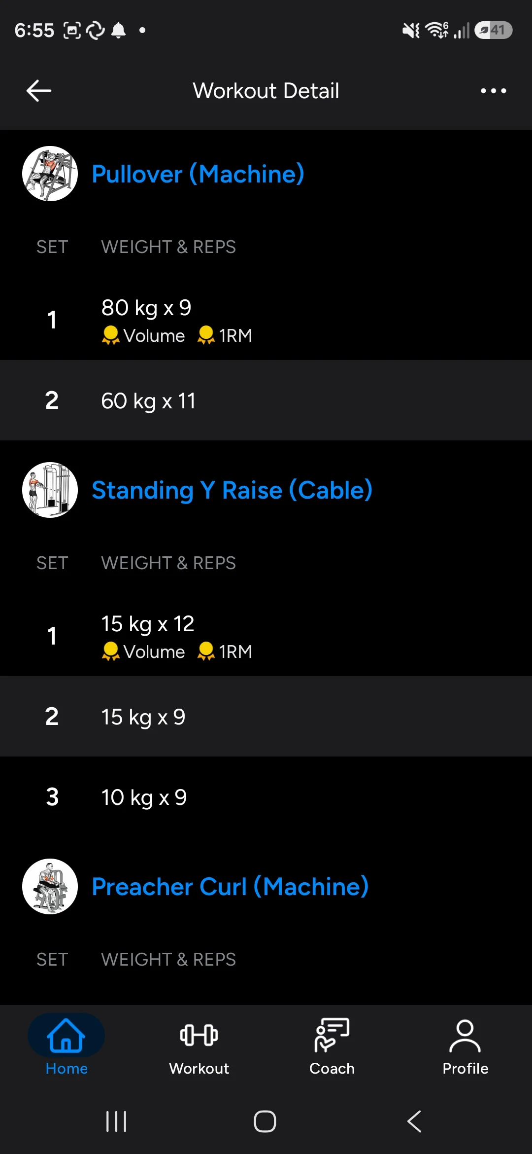The height and width of the screenshot is (1154, 532).
Task: Open the Pullover (Machine) exercise link
Action: [x=198, y=174]
